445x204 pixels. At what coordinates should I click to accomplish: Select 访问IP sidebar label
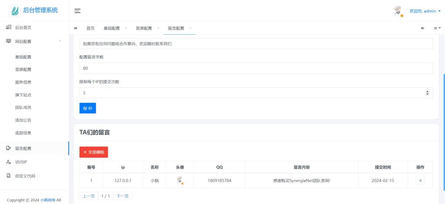21,162
